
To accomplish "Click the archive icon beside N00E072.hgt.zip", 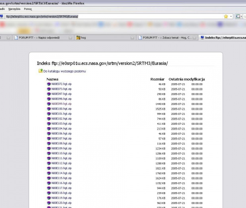I will coord(49,84).
